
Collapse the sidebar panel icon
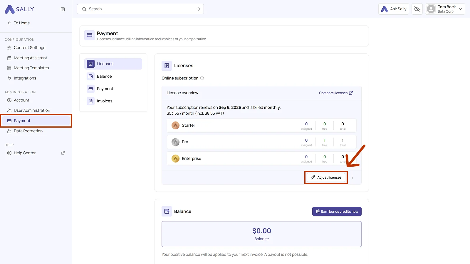click(63, 9)
